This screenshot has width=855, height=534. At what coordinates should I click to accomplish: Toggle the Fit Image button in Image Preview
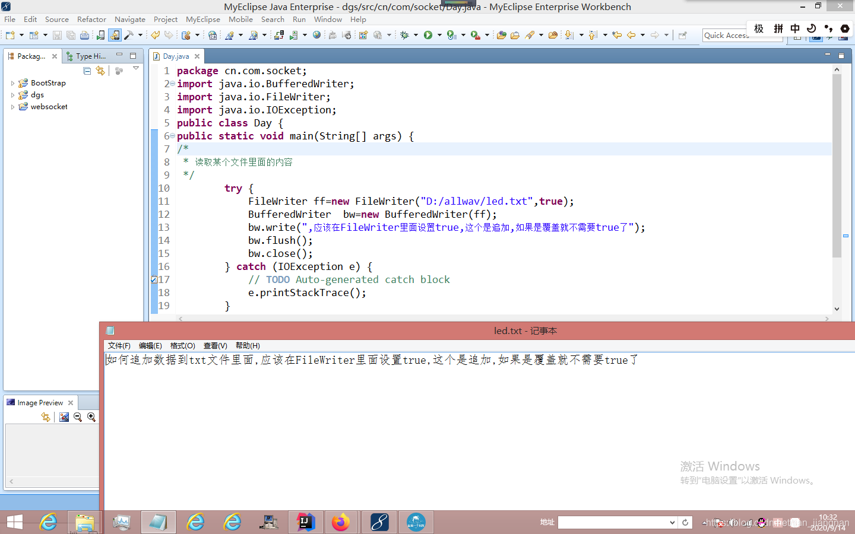pyautogui.click(x=64, y=417)
